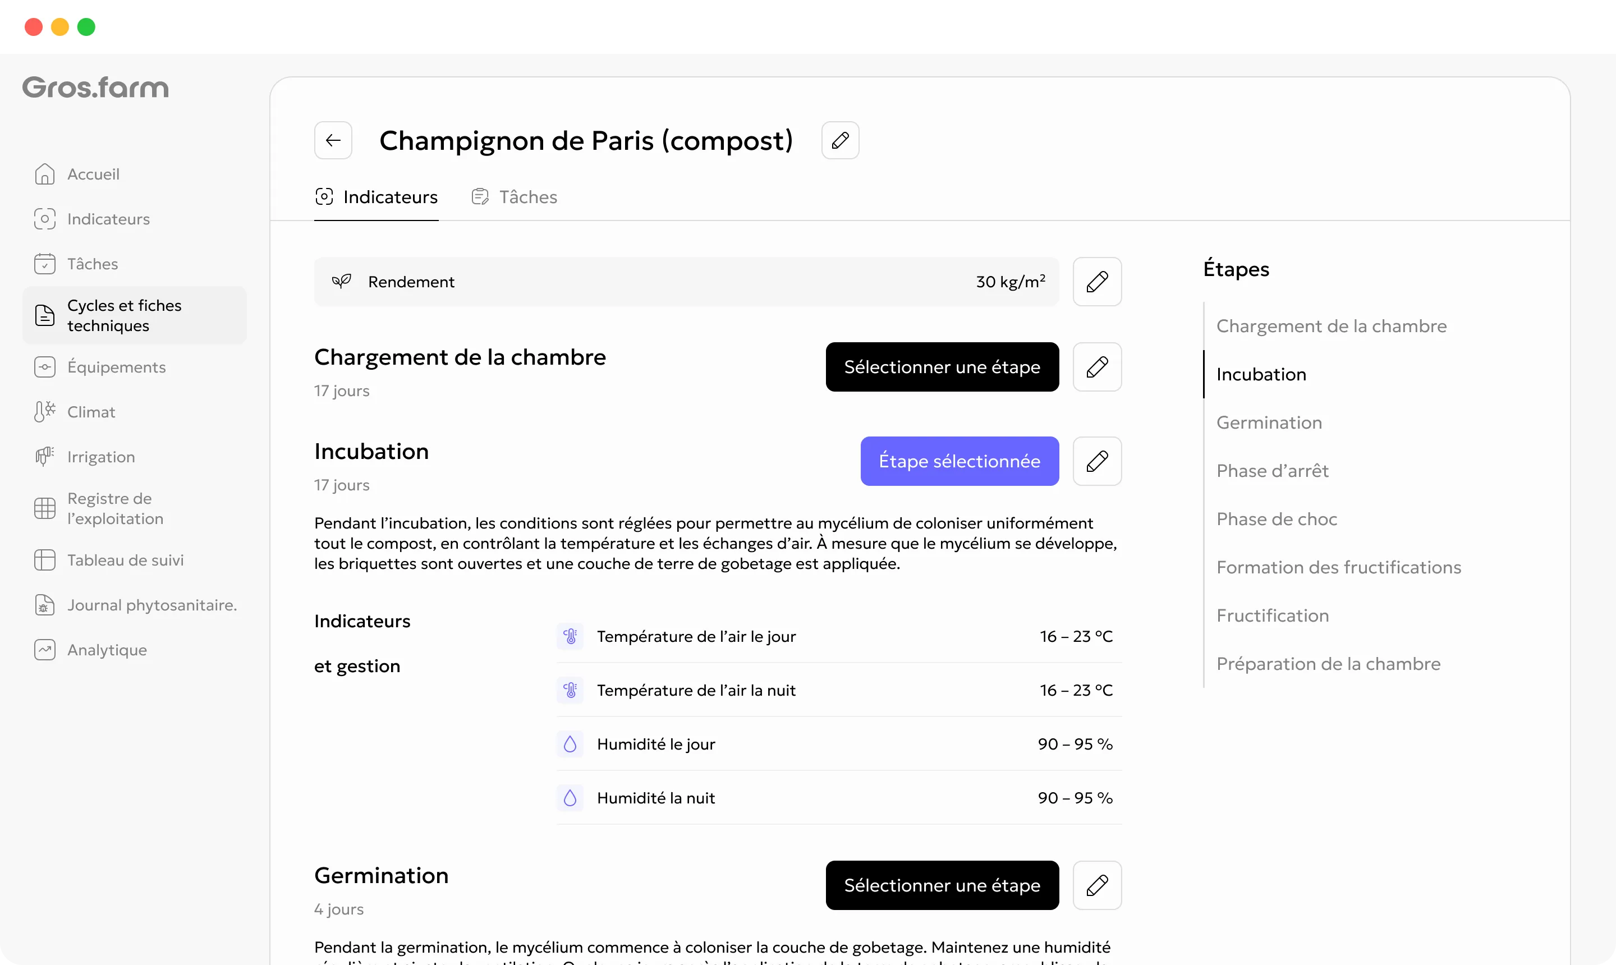
Task: Click the Irrigation sprinkler icon
Action: [x=45, y=457]
